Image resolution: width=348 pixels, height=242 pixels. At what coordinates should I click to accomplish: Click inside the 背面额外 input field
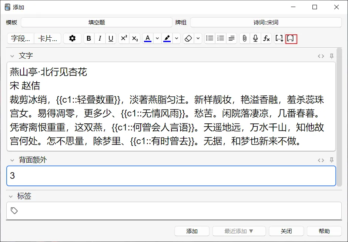tap(148, 176)
